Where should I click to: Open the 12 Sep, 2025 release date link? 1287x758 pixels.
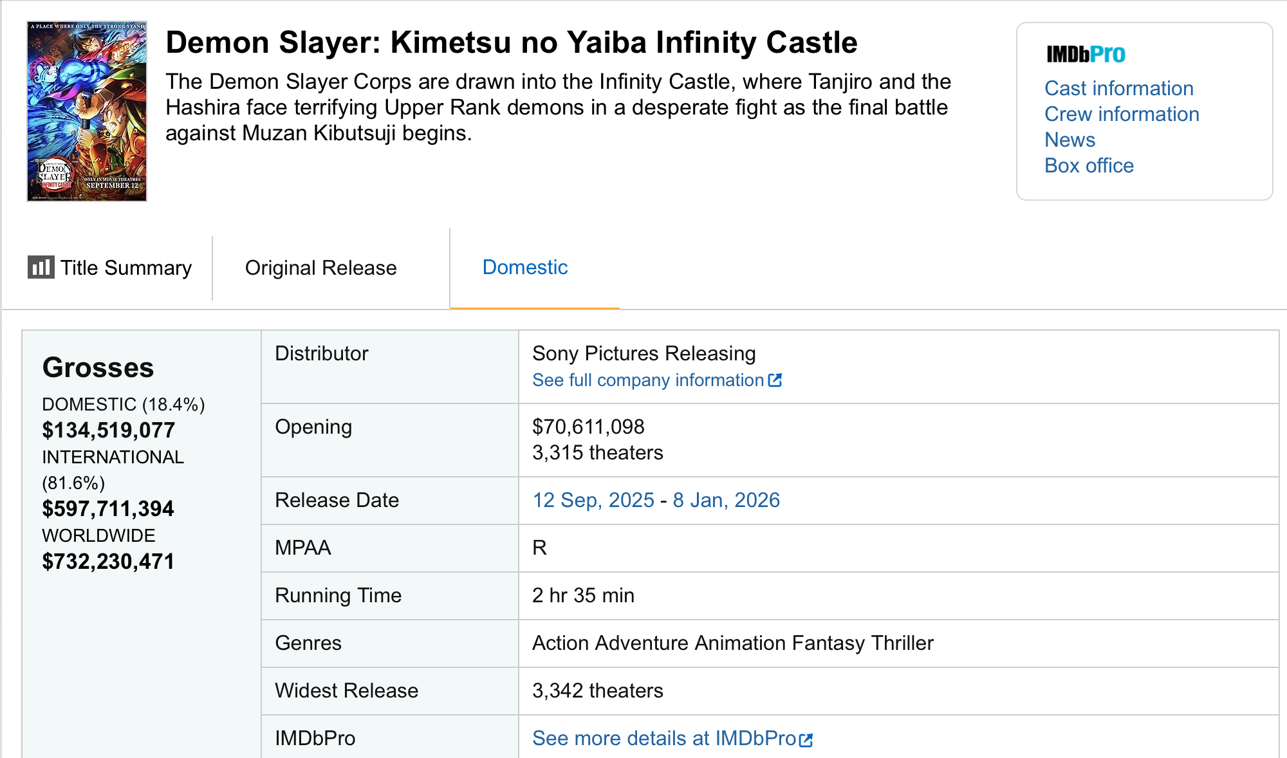pos(593,500)
